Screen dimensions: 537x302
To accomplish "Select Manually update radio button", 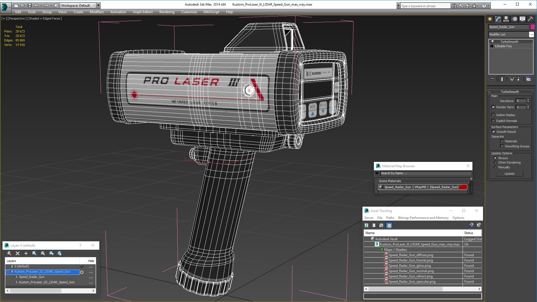I will point(495,167).
